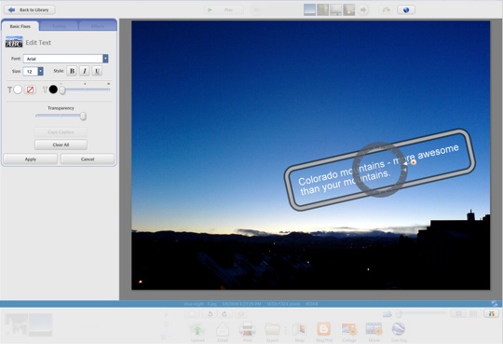Click the Back to Library arrow
Viewport: 503px width, 344px height.
(x=11, y=10)
